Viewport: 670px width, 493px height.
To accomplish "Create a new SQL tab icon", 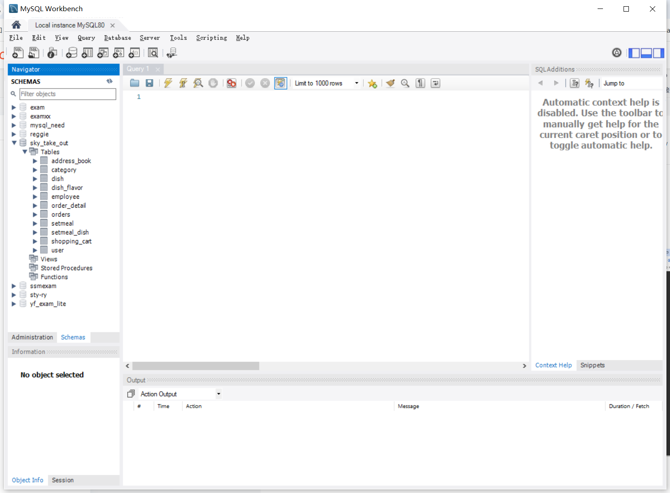I will tap(18, 53).
